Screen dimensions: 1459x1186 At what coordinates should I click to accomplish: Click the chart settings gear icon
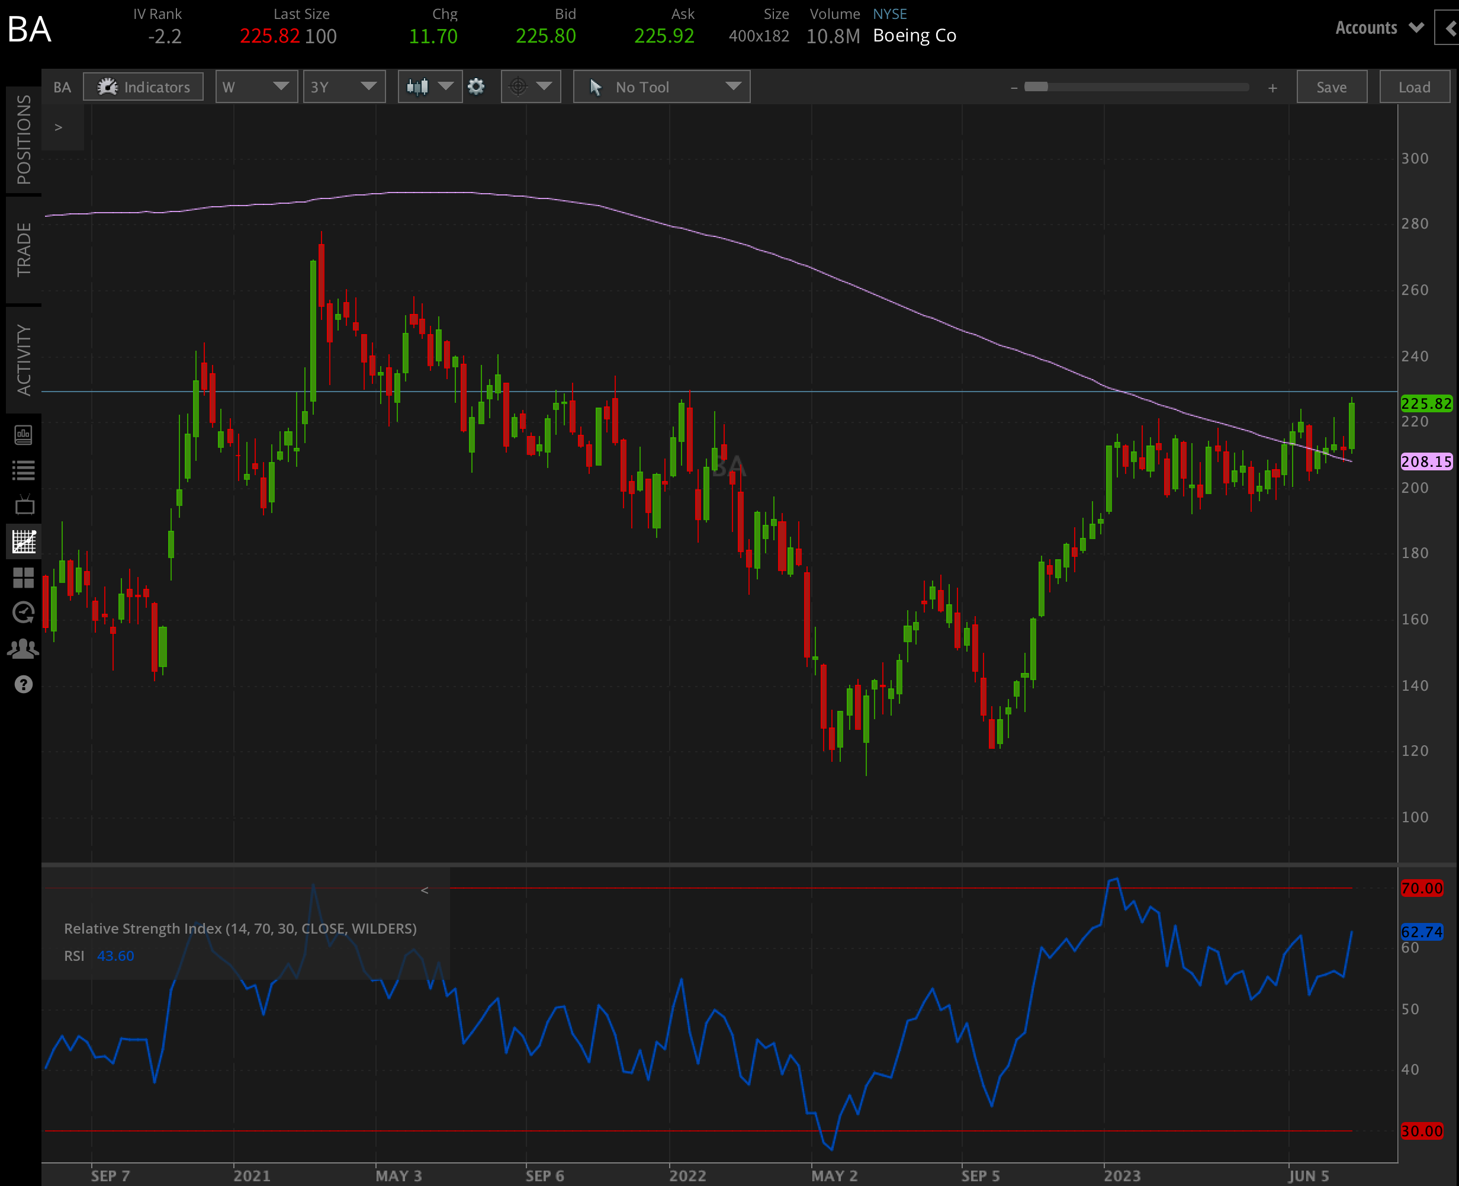tap(477, 86)
